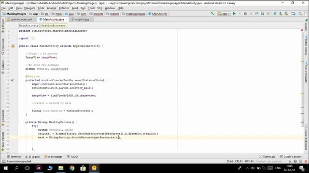Click the sharath breadcrumb folder

(x=112, y=14)
